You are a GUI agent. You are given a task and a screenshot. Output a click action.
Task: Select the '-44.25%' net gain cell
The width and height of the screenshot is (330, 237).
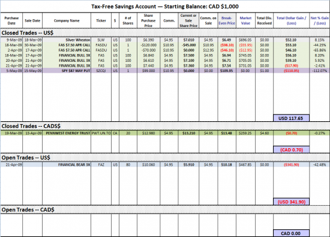point(319,45)
